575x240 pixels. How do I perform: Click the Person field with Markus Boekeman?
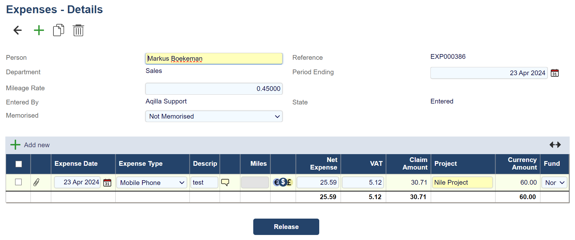click(x=214, y=59)
